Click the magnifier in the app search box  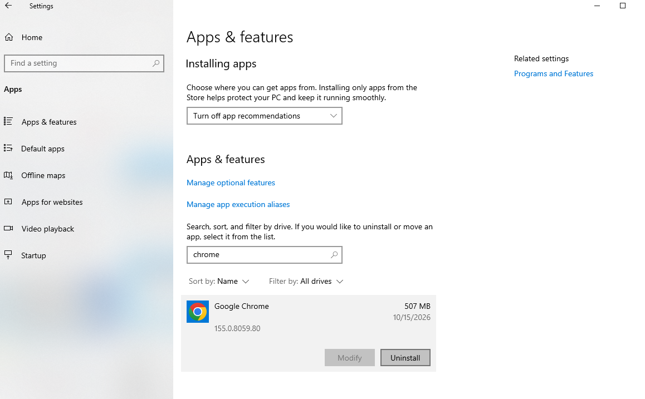click(334, 255)
